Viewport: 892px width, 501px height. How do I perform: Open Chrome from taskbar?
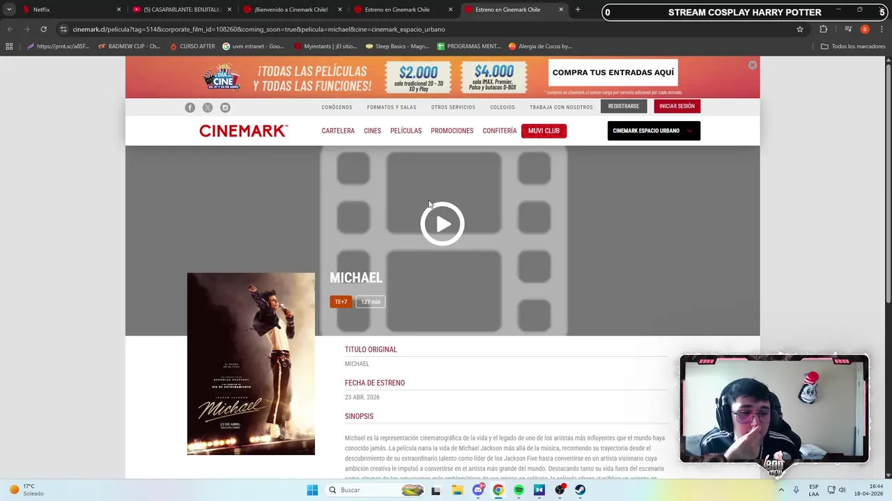[x=498, y=490]
